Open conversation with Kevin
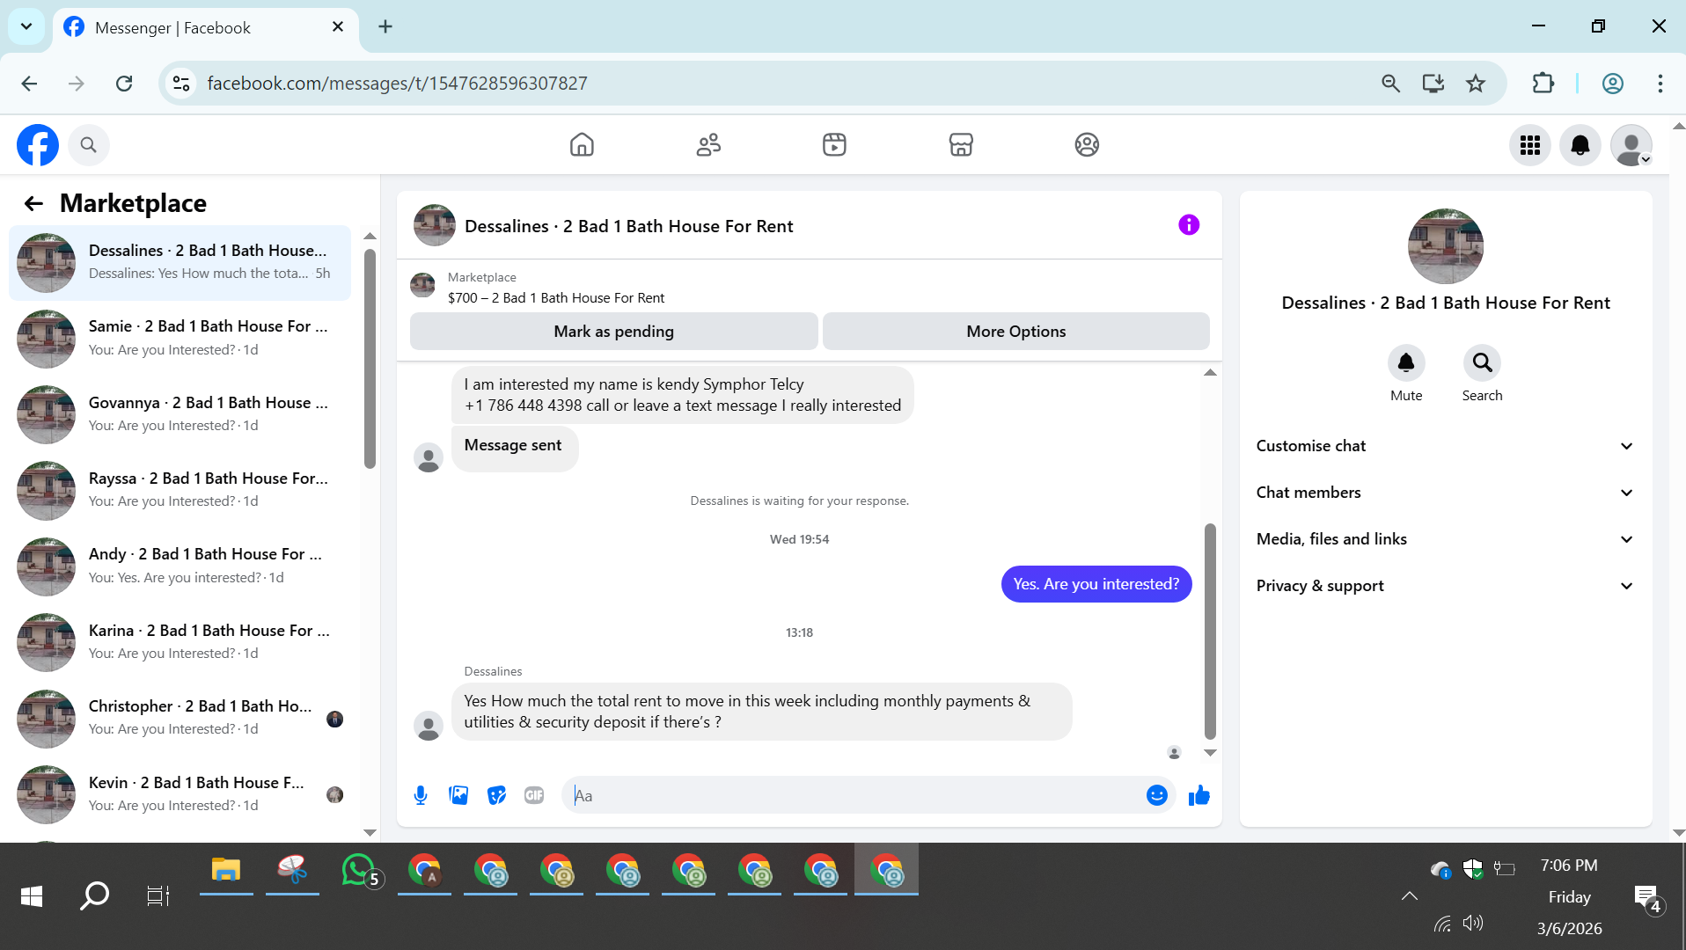This screenshot has width=1686, height=950. (180, 794)
